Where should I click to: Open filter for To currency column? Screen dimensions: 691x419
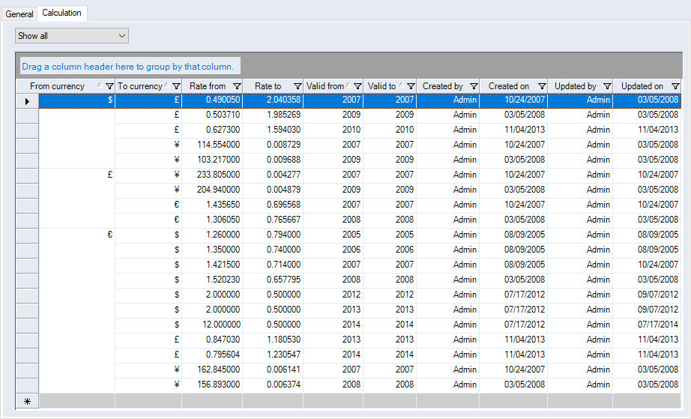click(175, 86)
